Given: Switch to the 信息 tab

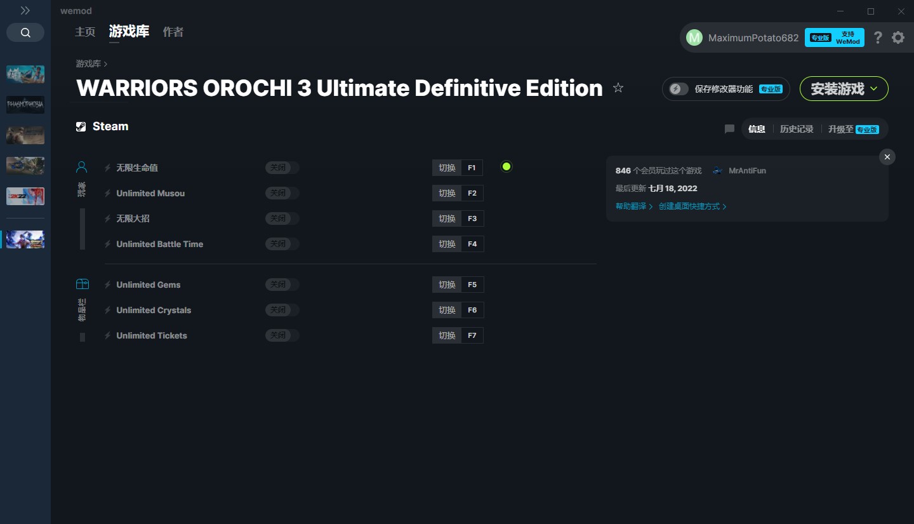Looking at the screenshot, I should [757, 129].
